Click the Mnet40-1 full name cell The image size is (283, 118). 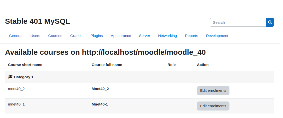click(100, 104)
